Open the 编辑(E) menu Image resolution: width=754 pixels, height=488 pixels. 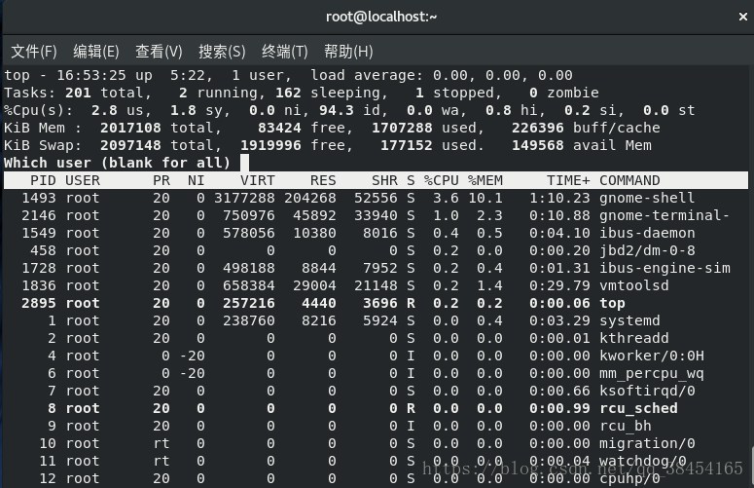[96, 51]
